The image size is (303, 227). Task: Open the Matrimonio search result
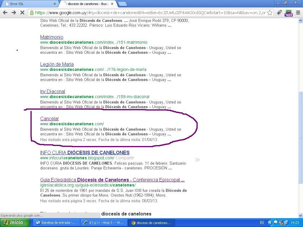(51, 37)
